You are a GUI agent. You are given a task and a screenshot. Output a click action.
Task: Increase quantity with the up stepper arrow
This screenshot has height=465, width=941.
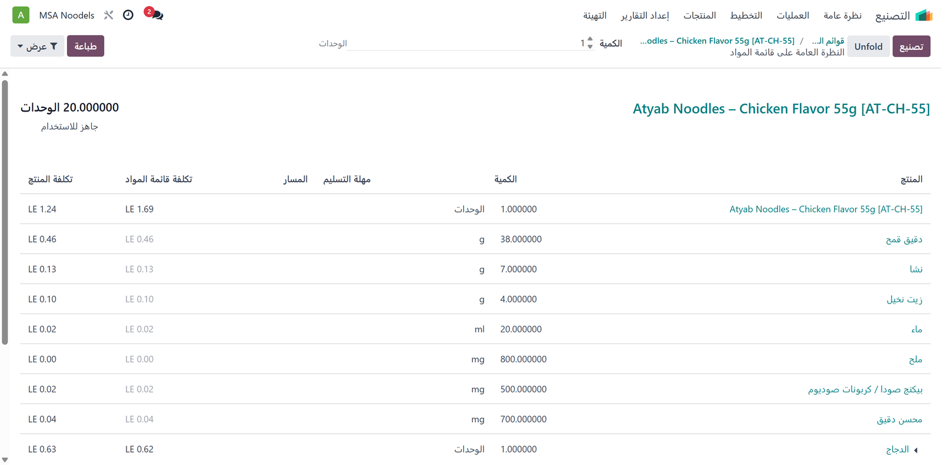[590, 39]
